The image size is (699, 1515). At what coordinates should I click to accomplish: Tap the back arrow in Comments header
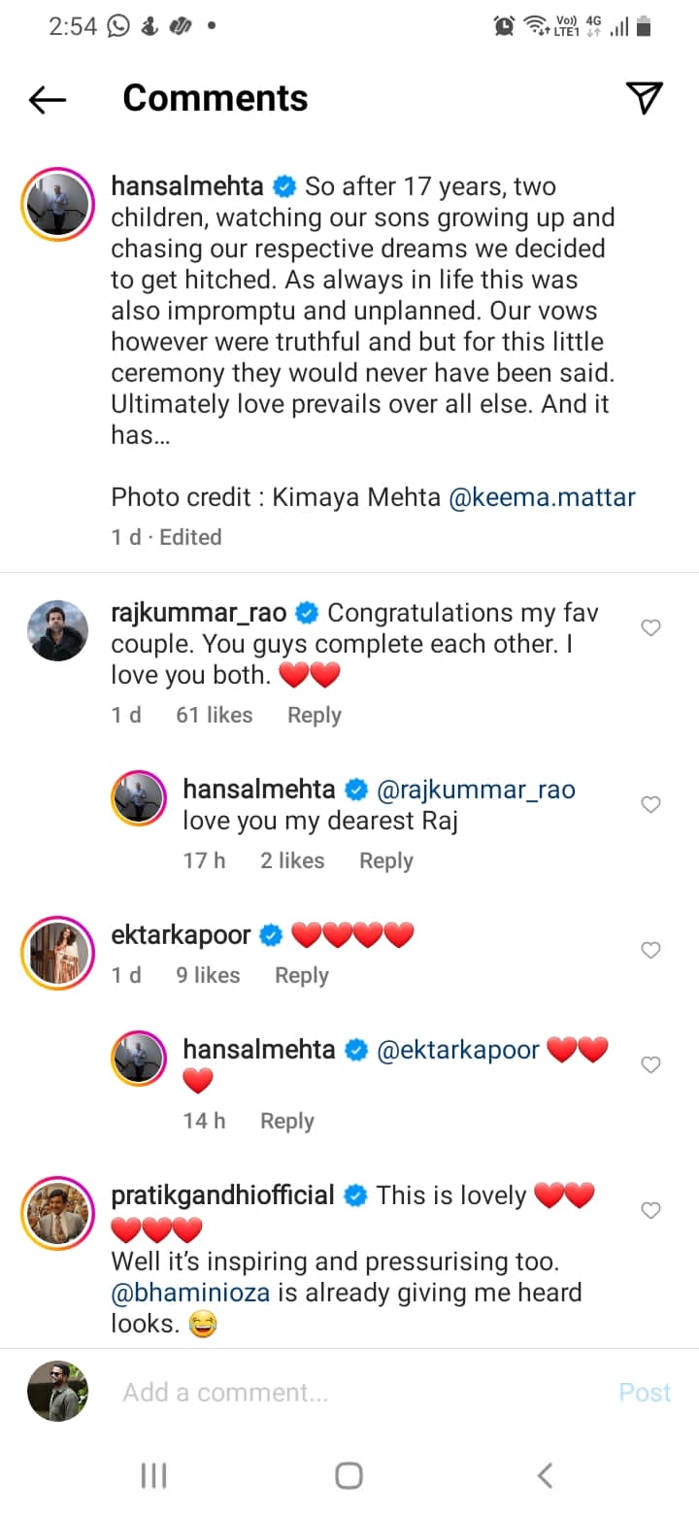click(x=47, y=98)
